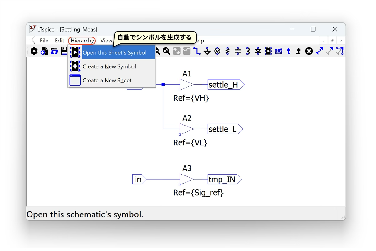The image size is (376, 251).
Task: Close the Hierarchy menu via its title
Action: [82, 41]
